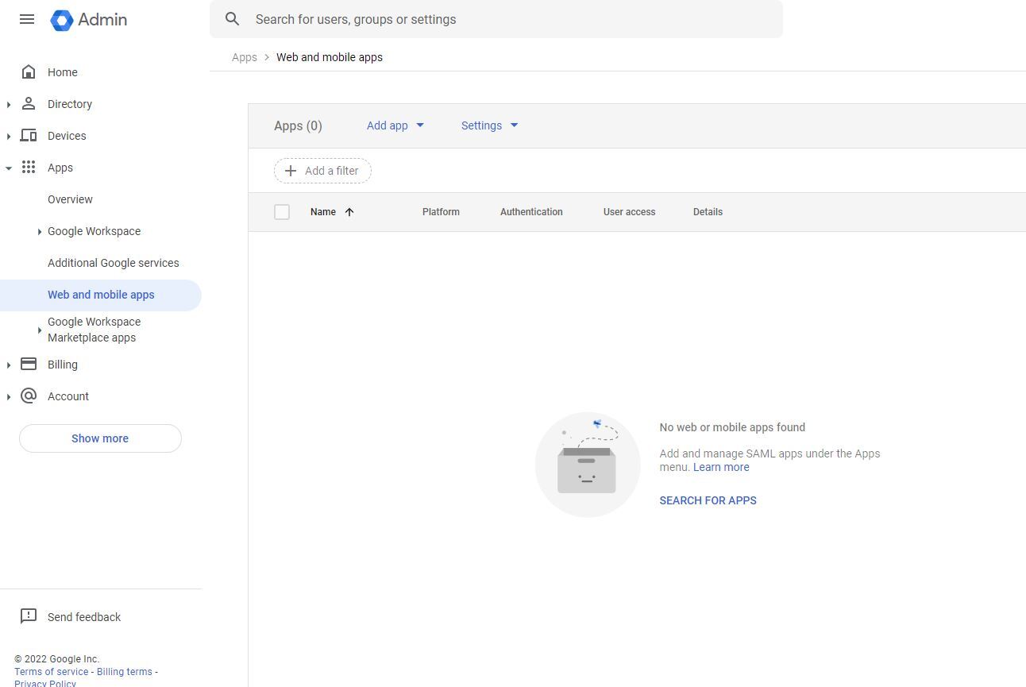Expand the Directory section arrow
The height and width of the screenshot is (687, 1026).
(x=9, y=104)
